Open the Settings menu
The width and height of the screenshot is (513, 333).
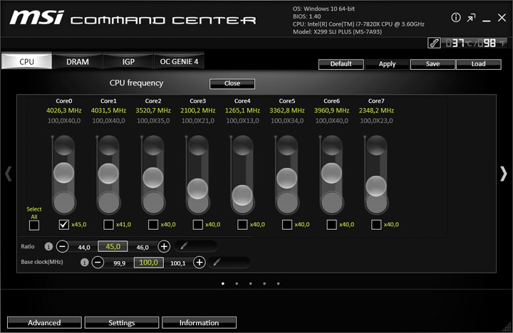coord(122,323)
